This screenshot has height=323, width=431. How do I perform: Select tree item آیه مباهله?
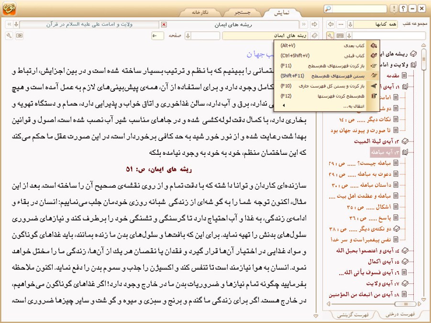coord(385,152)
